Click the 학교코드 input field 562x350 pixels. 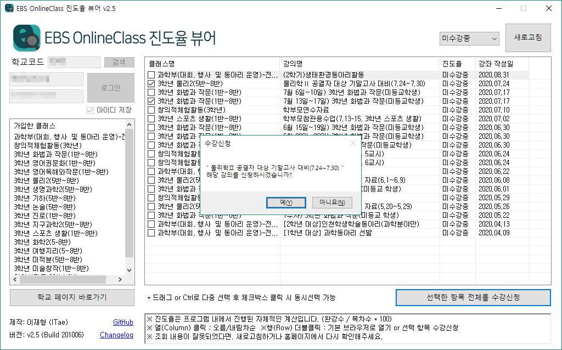coord(74,62)
